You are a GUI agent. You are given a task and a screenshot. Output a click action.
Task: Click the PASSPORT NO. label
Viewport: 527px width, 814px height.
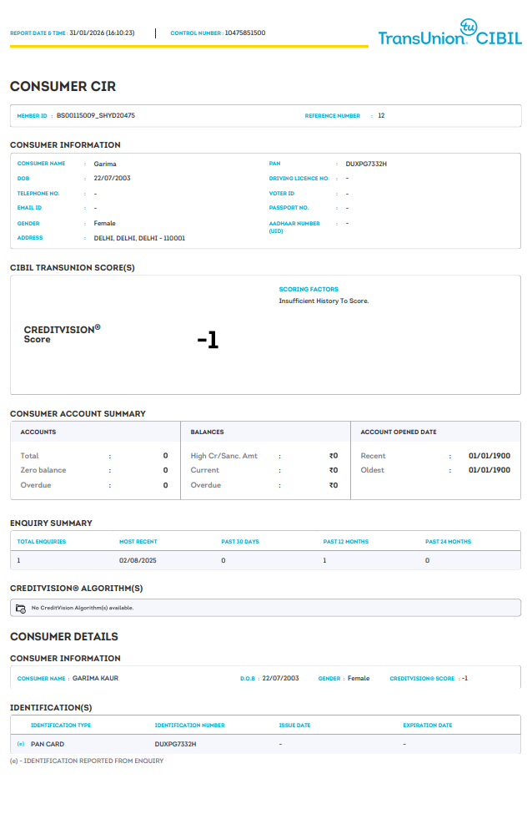(x=289, y=208)
